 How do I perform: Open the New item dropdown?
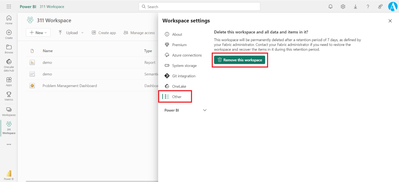point(38,33)
